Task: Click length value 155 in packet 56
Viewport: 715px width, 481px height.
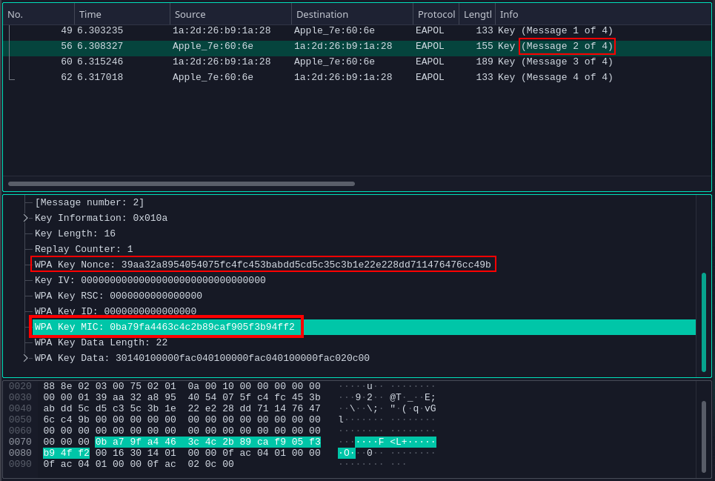Action: tap(485, 46)
